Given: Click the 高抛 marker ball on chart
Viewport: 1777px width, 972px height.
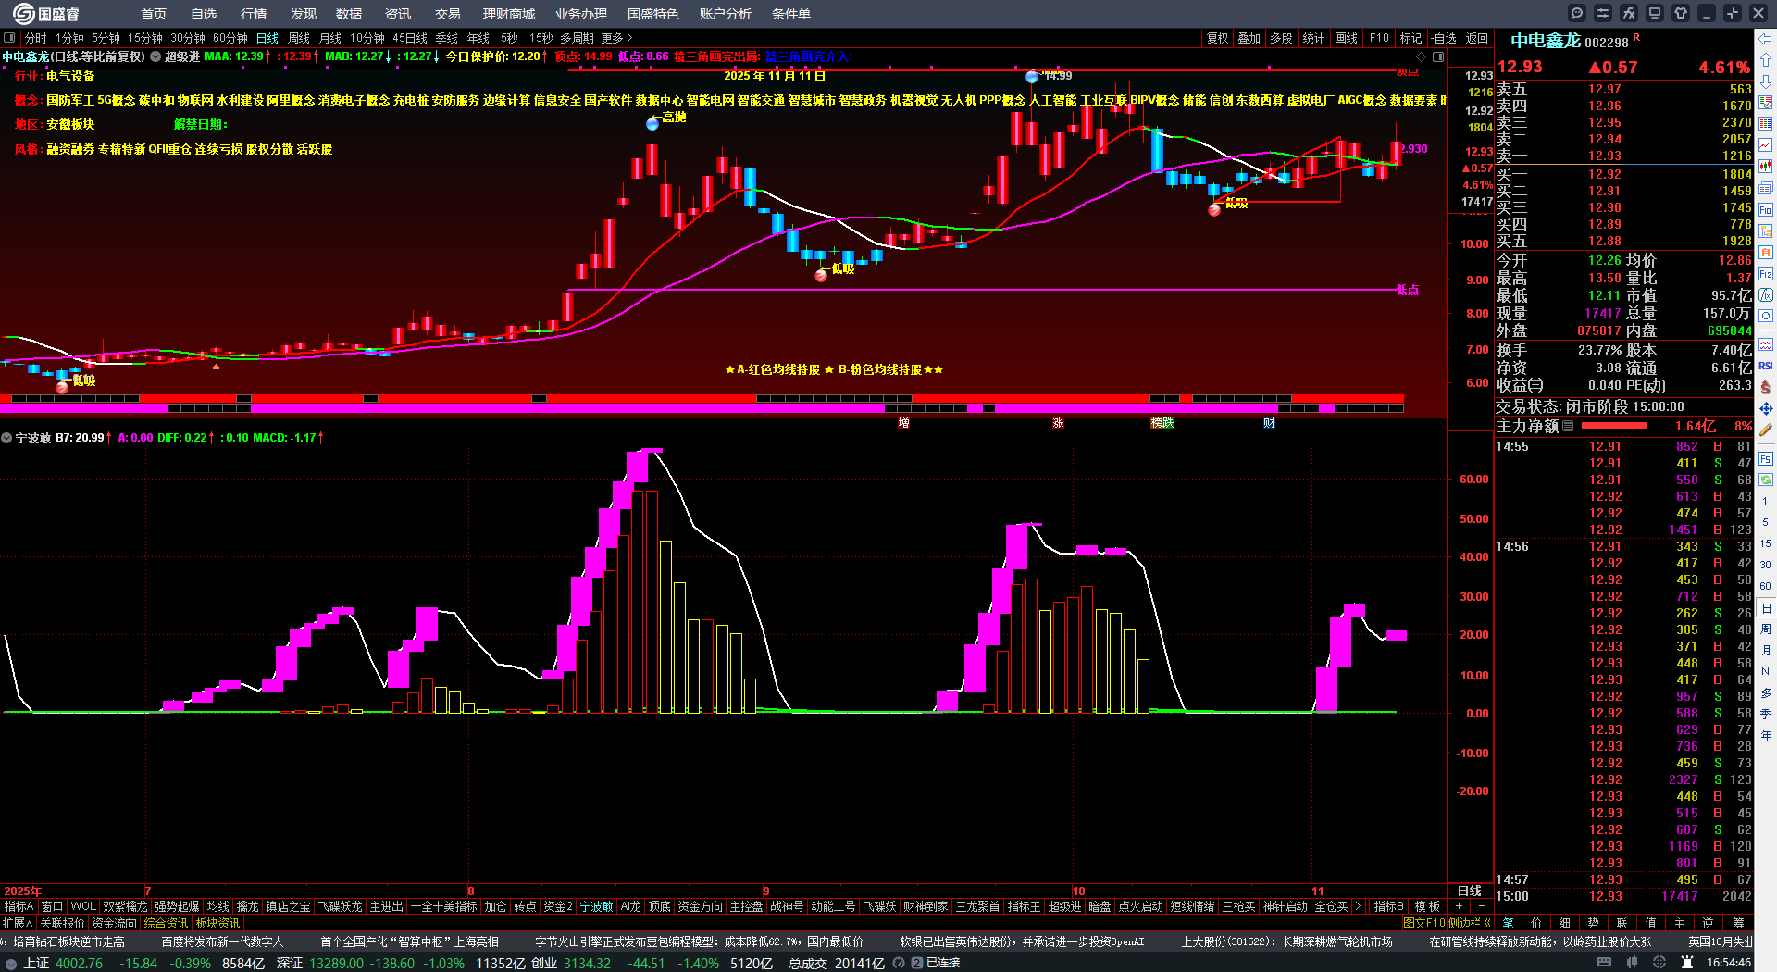Looking at the screenshot, I should [653, 124].
